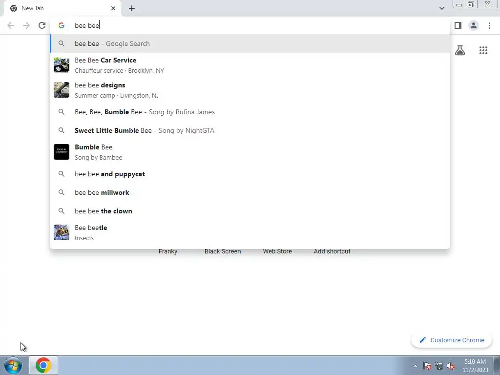Select 'bee bee millwork' suggestion
Image resolution: width=500 pixels, height=375 pixels.
click(x=250, y=192)
